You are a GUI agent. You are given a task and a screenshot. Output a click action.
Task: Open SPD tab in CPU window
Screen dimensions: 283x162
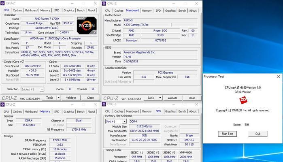(57, 10)
